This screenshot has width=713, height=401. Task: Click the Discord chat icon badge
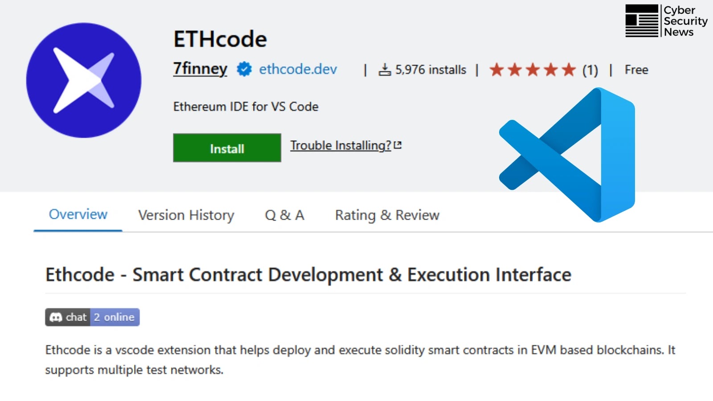pos(57,317)
